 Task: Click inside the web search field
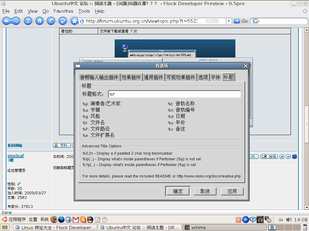(283, 21)
